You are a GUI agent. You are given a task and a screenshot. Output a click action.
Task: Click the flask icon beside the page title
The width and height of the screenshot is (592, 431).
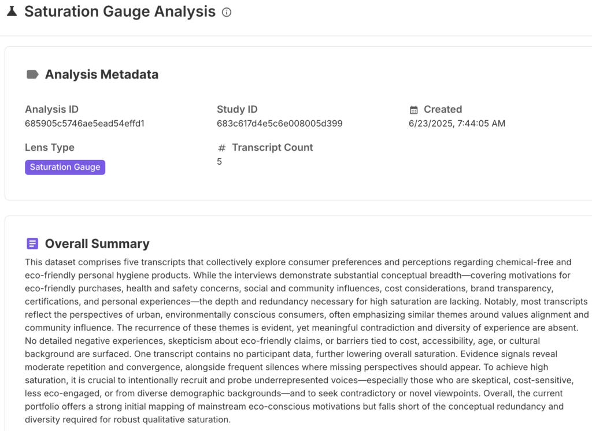click(x=12, y=12)
